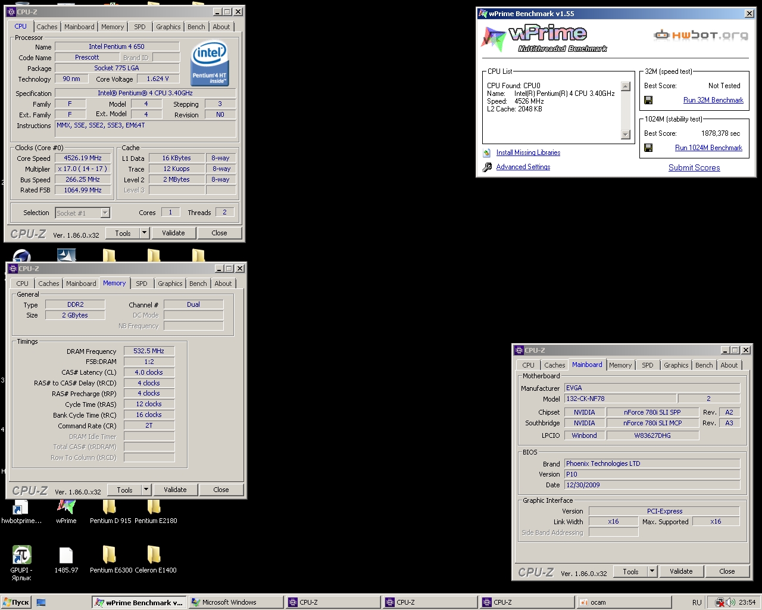The height and width of the screenshot is (610, 762).
Task: Click the nForce 780i SLI SPP chipset field
Action: [x=652, y=412]
